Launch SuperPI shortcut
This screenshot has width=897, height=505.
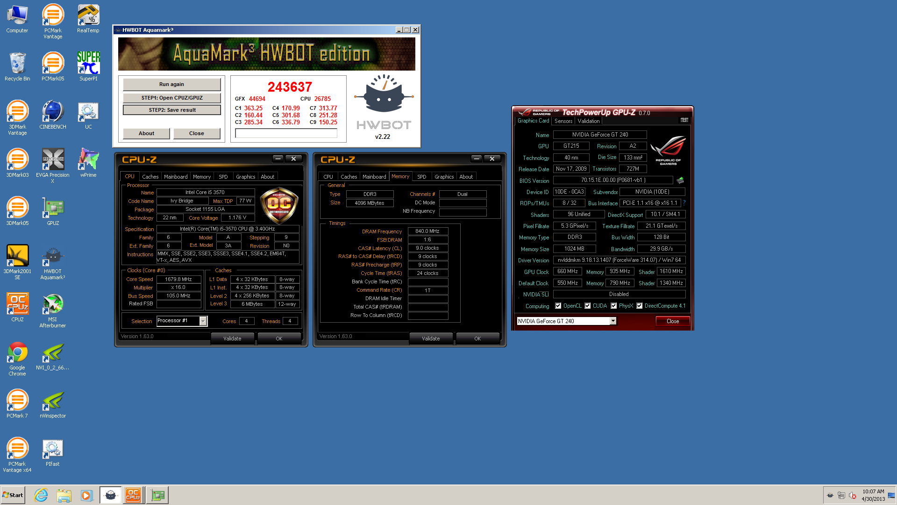click(88, 67)
